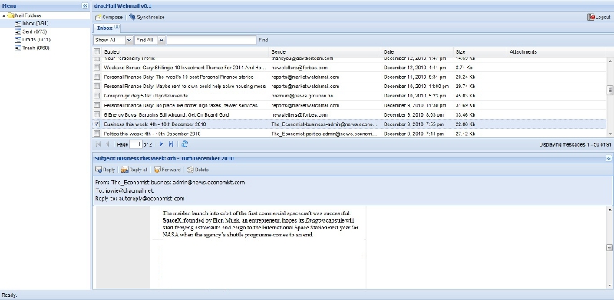Close the Inbox tab
Screen dimensions: 614x300
[x=117, y=27]
